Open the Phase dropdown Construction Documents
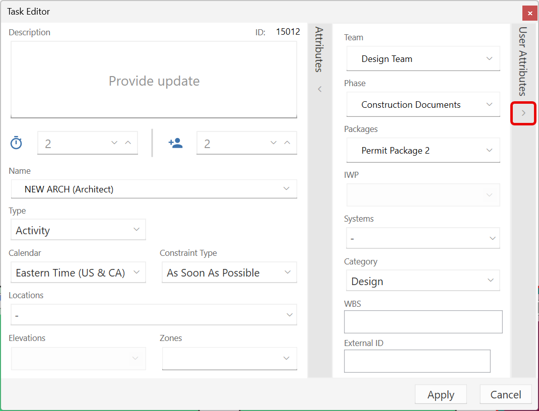 pyautogui.click(x=423, y=104)
